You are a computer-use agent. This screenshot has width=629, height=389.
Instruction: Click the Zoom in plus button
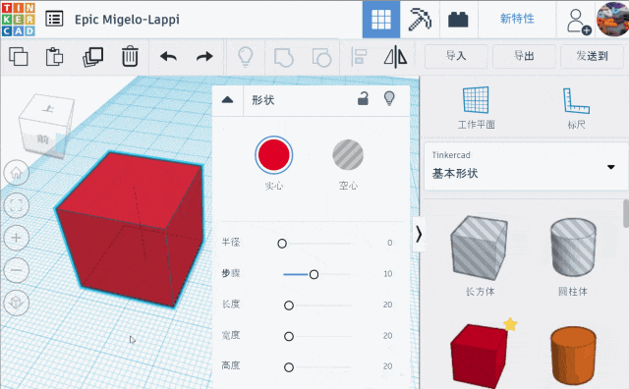point(16,238)
